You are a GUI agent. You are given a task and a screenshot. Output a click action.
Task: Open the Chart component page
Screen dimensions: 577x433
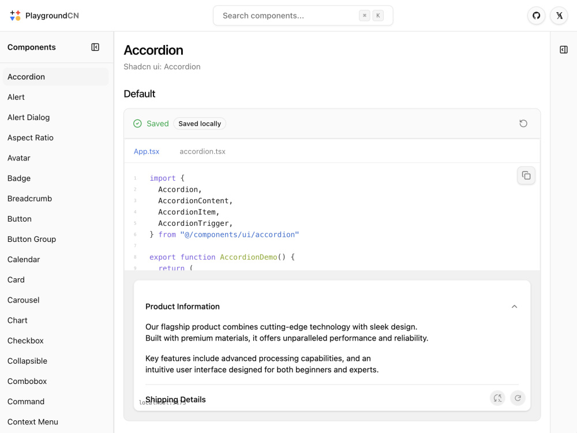coord(55,320)
